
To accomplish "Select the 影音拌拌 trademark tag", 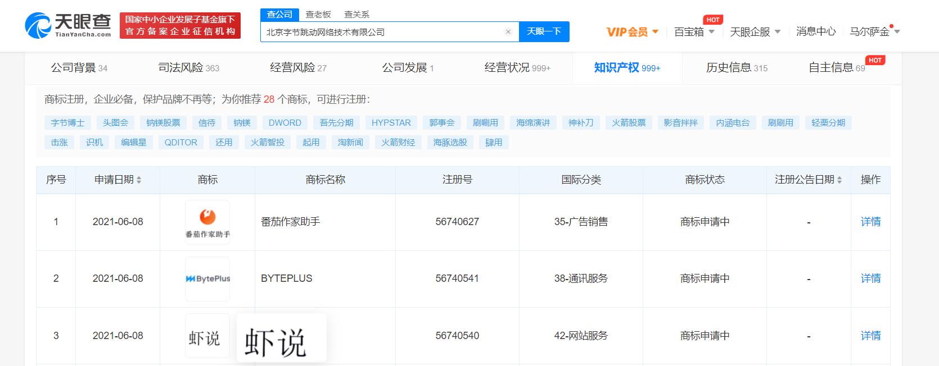I will coord(681,123).
